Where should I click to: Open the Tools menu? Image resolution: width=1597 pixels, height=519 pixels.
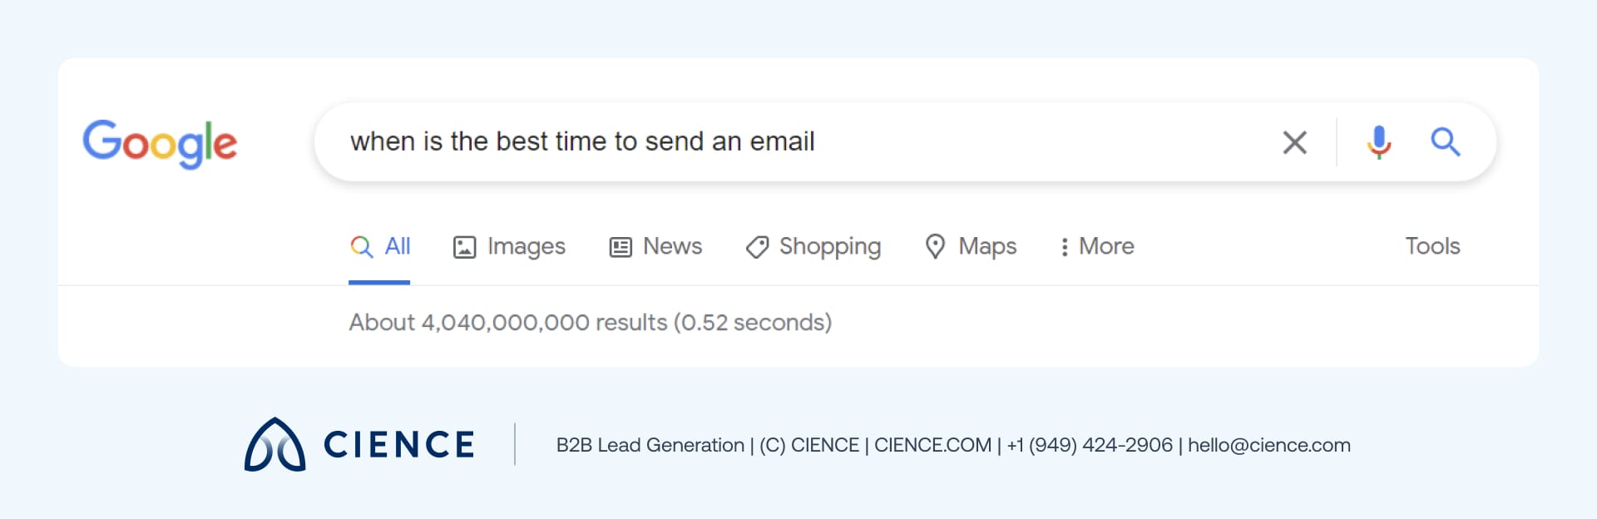(1432, 246)
